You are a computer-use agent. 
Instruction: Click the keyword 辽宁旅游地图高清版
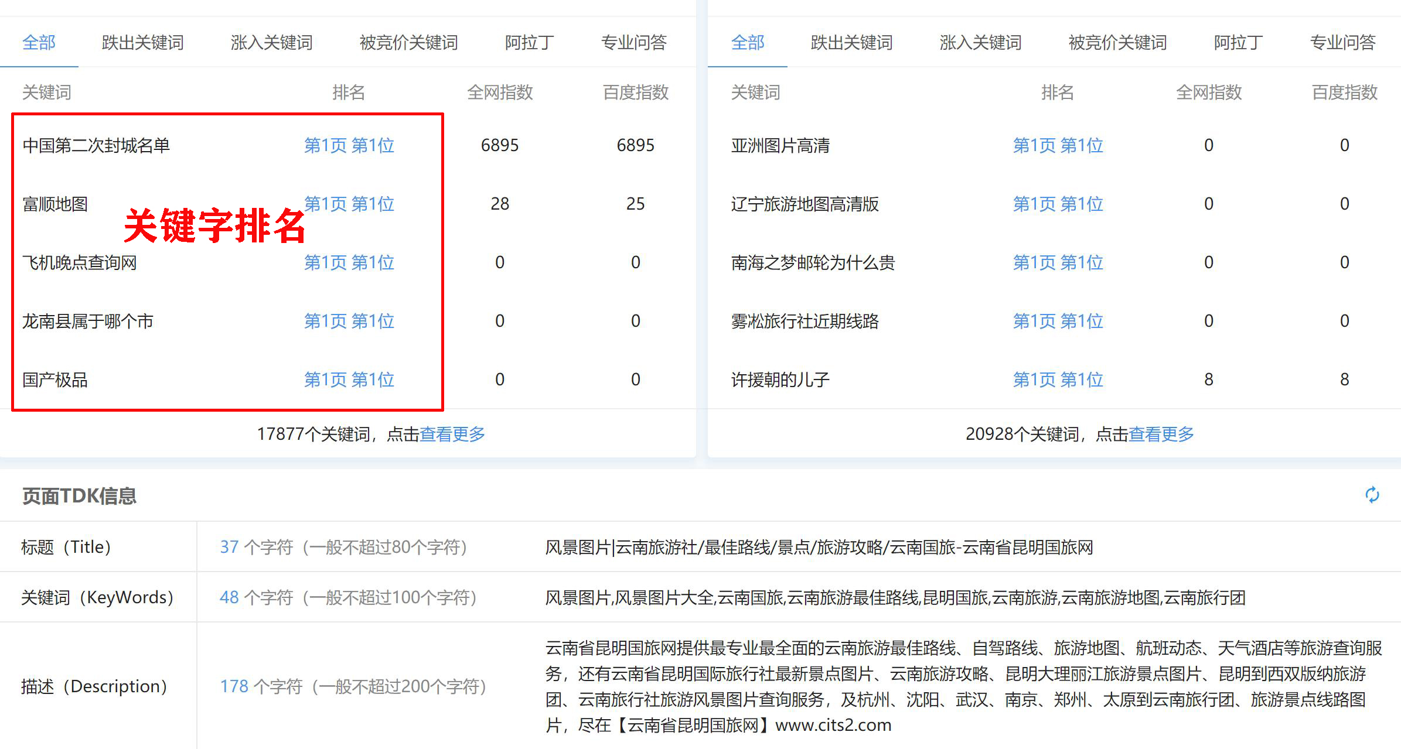[x=805, y=204]
